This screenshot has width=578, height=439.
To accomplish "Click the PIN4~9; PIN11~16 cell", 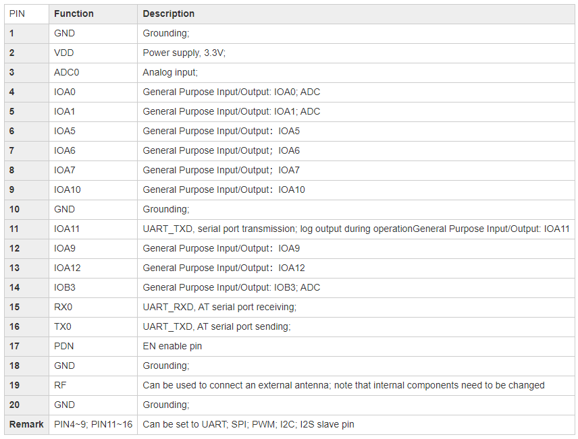I will (x=93, y=424).
